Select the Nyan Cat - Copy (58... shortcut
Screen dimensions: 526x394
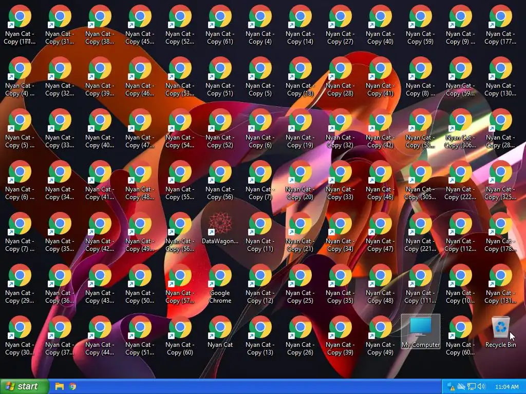pyautogui.click(x=420, y=129)
